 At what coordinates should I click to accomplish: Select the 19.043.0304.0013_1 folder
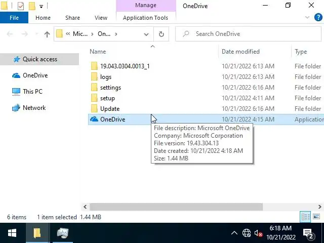[125, 66]
